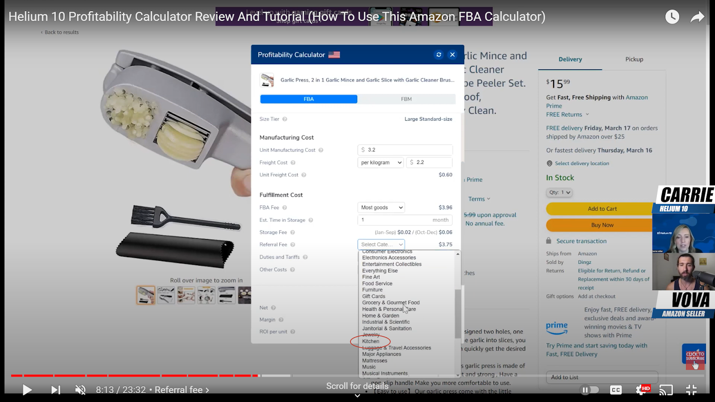Click the Storage Fee help icon

(293, 233)
